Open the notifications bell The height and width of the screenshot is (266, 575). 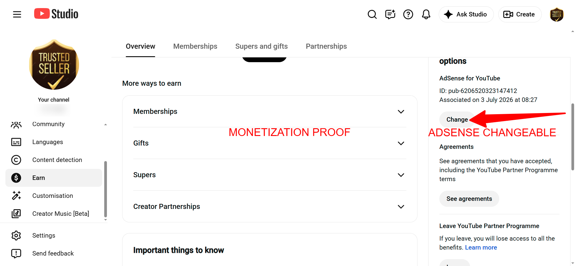point(426,14)
